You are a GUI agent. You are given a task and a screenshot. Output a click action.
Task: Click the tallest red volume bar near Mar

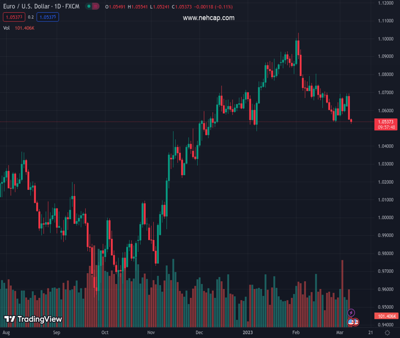pos(343,293)
